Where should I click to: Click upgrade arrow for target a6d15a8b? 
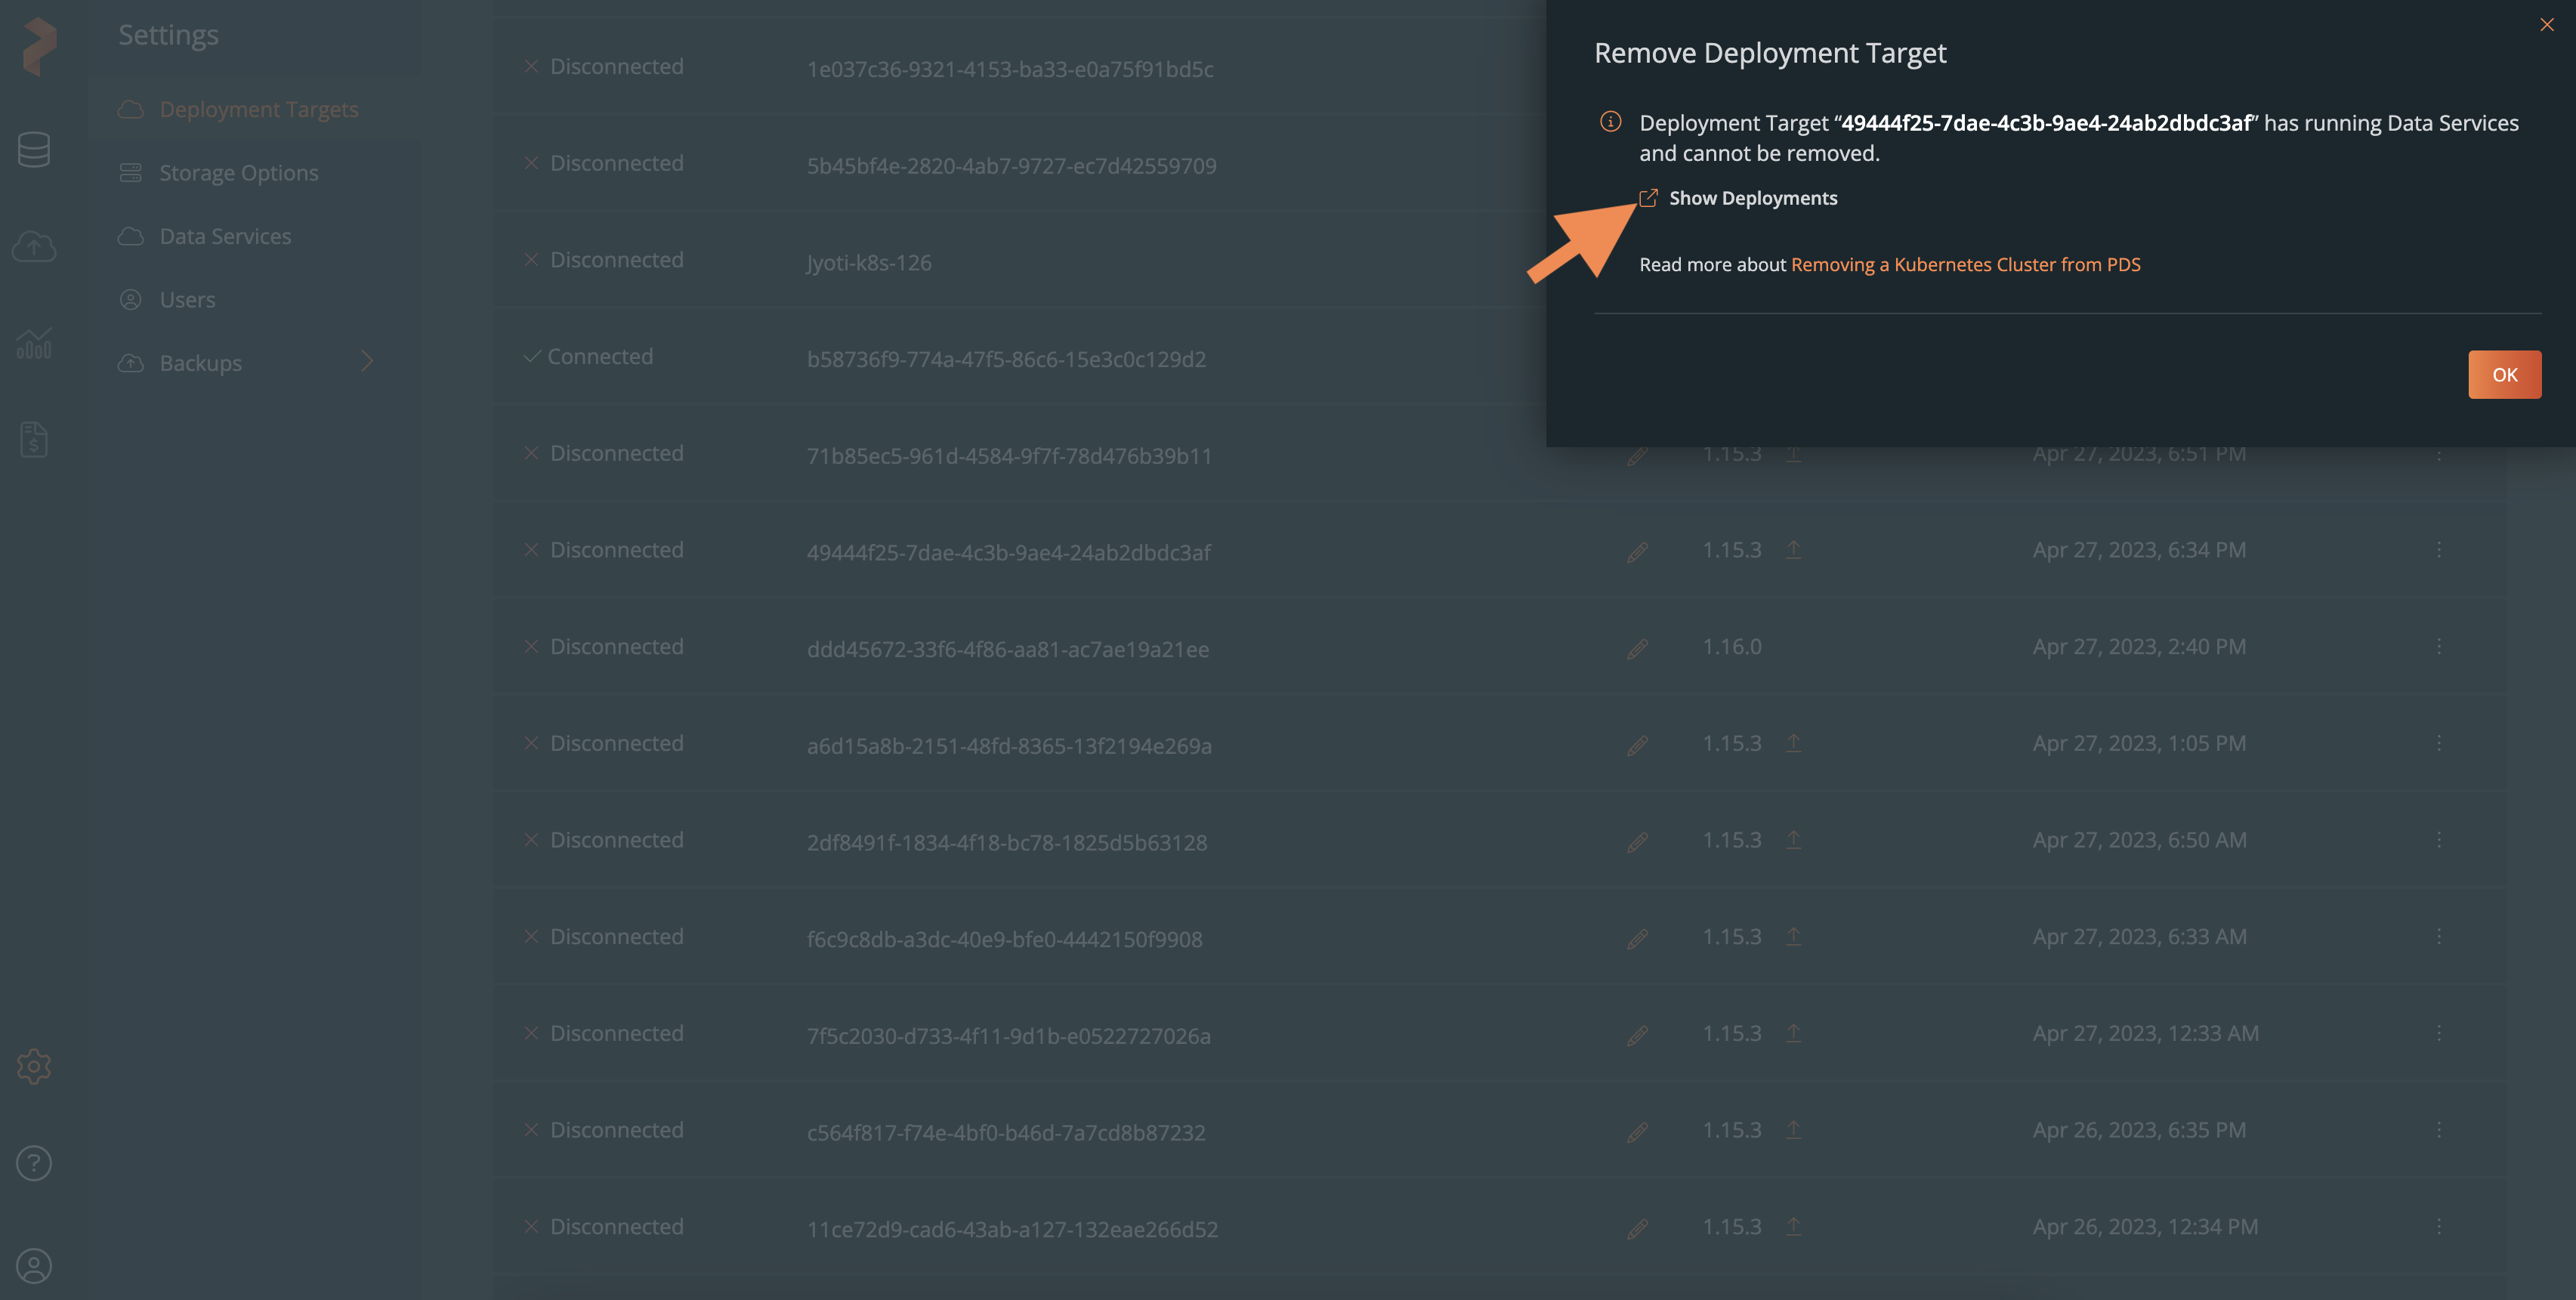tap(1794, 743)
